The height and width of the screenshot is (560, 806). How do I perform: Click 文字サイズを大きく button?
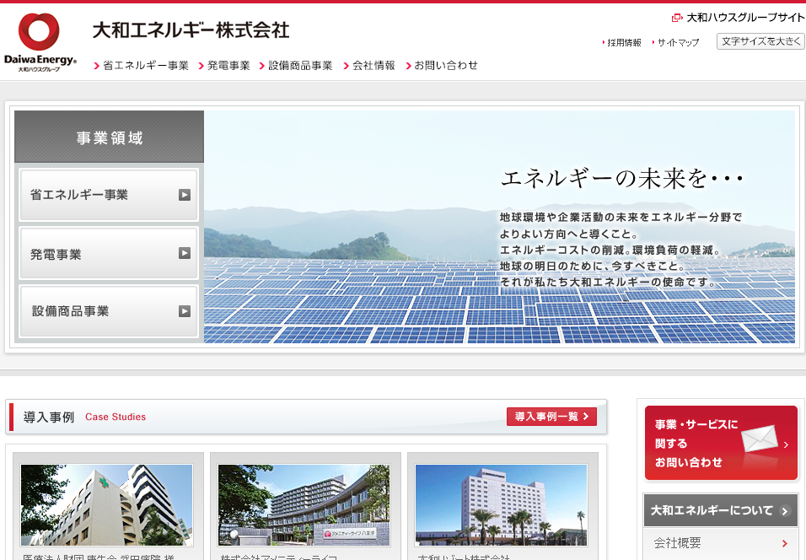[760, 41]
